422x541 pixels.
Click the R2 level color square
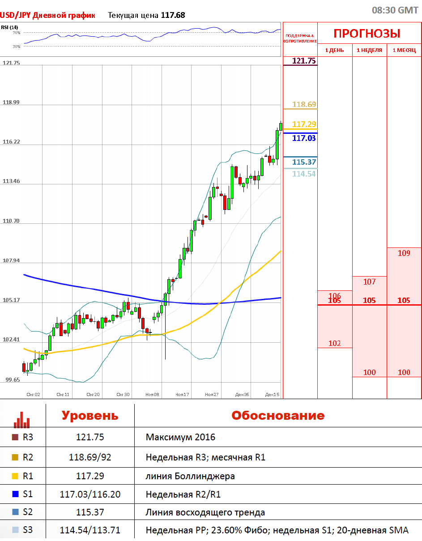click(15, 457)
